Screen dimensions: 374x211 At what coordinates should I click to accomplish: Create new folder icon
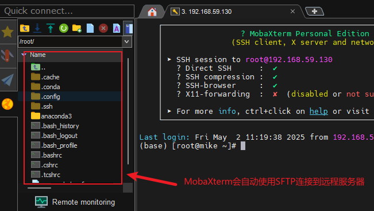click(77, 28)
